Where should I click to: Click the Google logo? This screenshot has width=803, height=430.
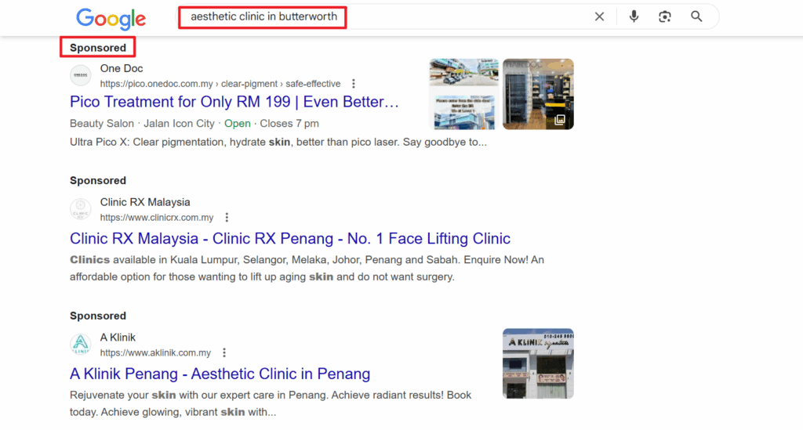tap(111, 19)
